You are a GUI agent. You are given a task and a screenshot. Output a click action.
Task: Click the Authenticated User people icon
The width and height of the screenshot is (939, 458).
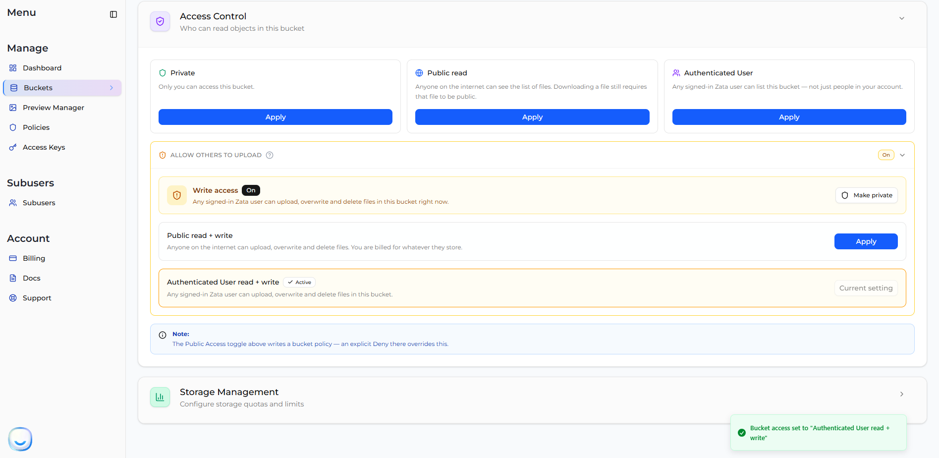(676, 73)
